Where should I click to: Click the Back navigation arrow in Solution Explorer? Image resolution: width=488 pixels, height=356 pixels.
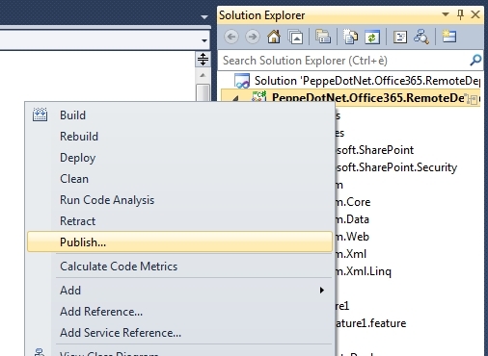[x=231, y=37]
